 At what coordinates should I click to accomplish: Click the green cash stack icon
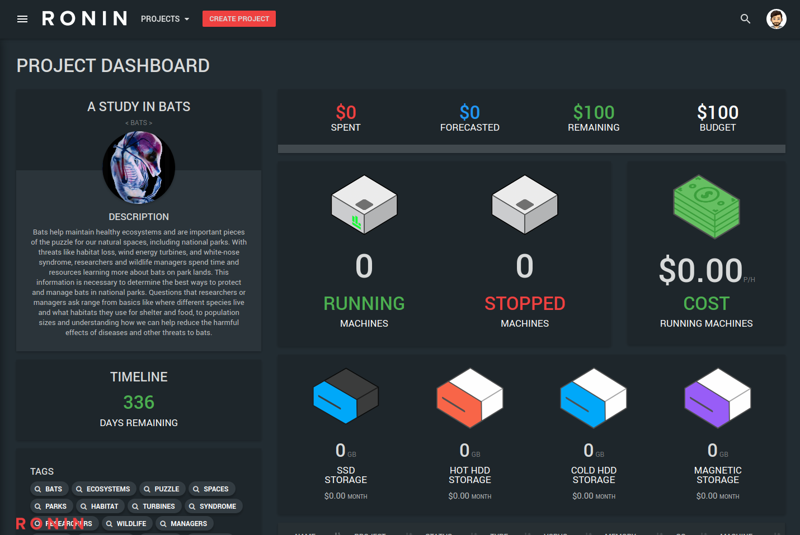(x=707, y=207)
